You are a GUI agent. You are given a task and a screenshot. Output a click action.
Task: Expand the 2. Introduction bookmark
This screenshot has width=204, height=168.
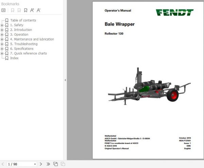click(2, 30)
